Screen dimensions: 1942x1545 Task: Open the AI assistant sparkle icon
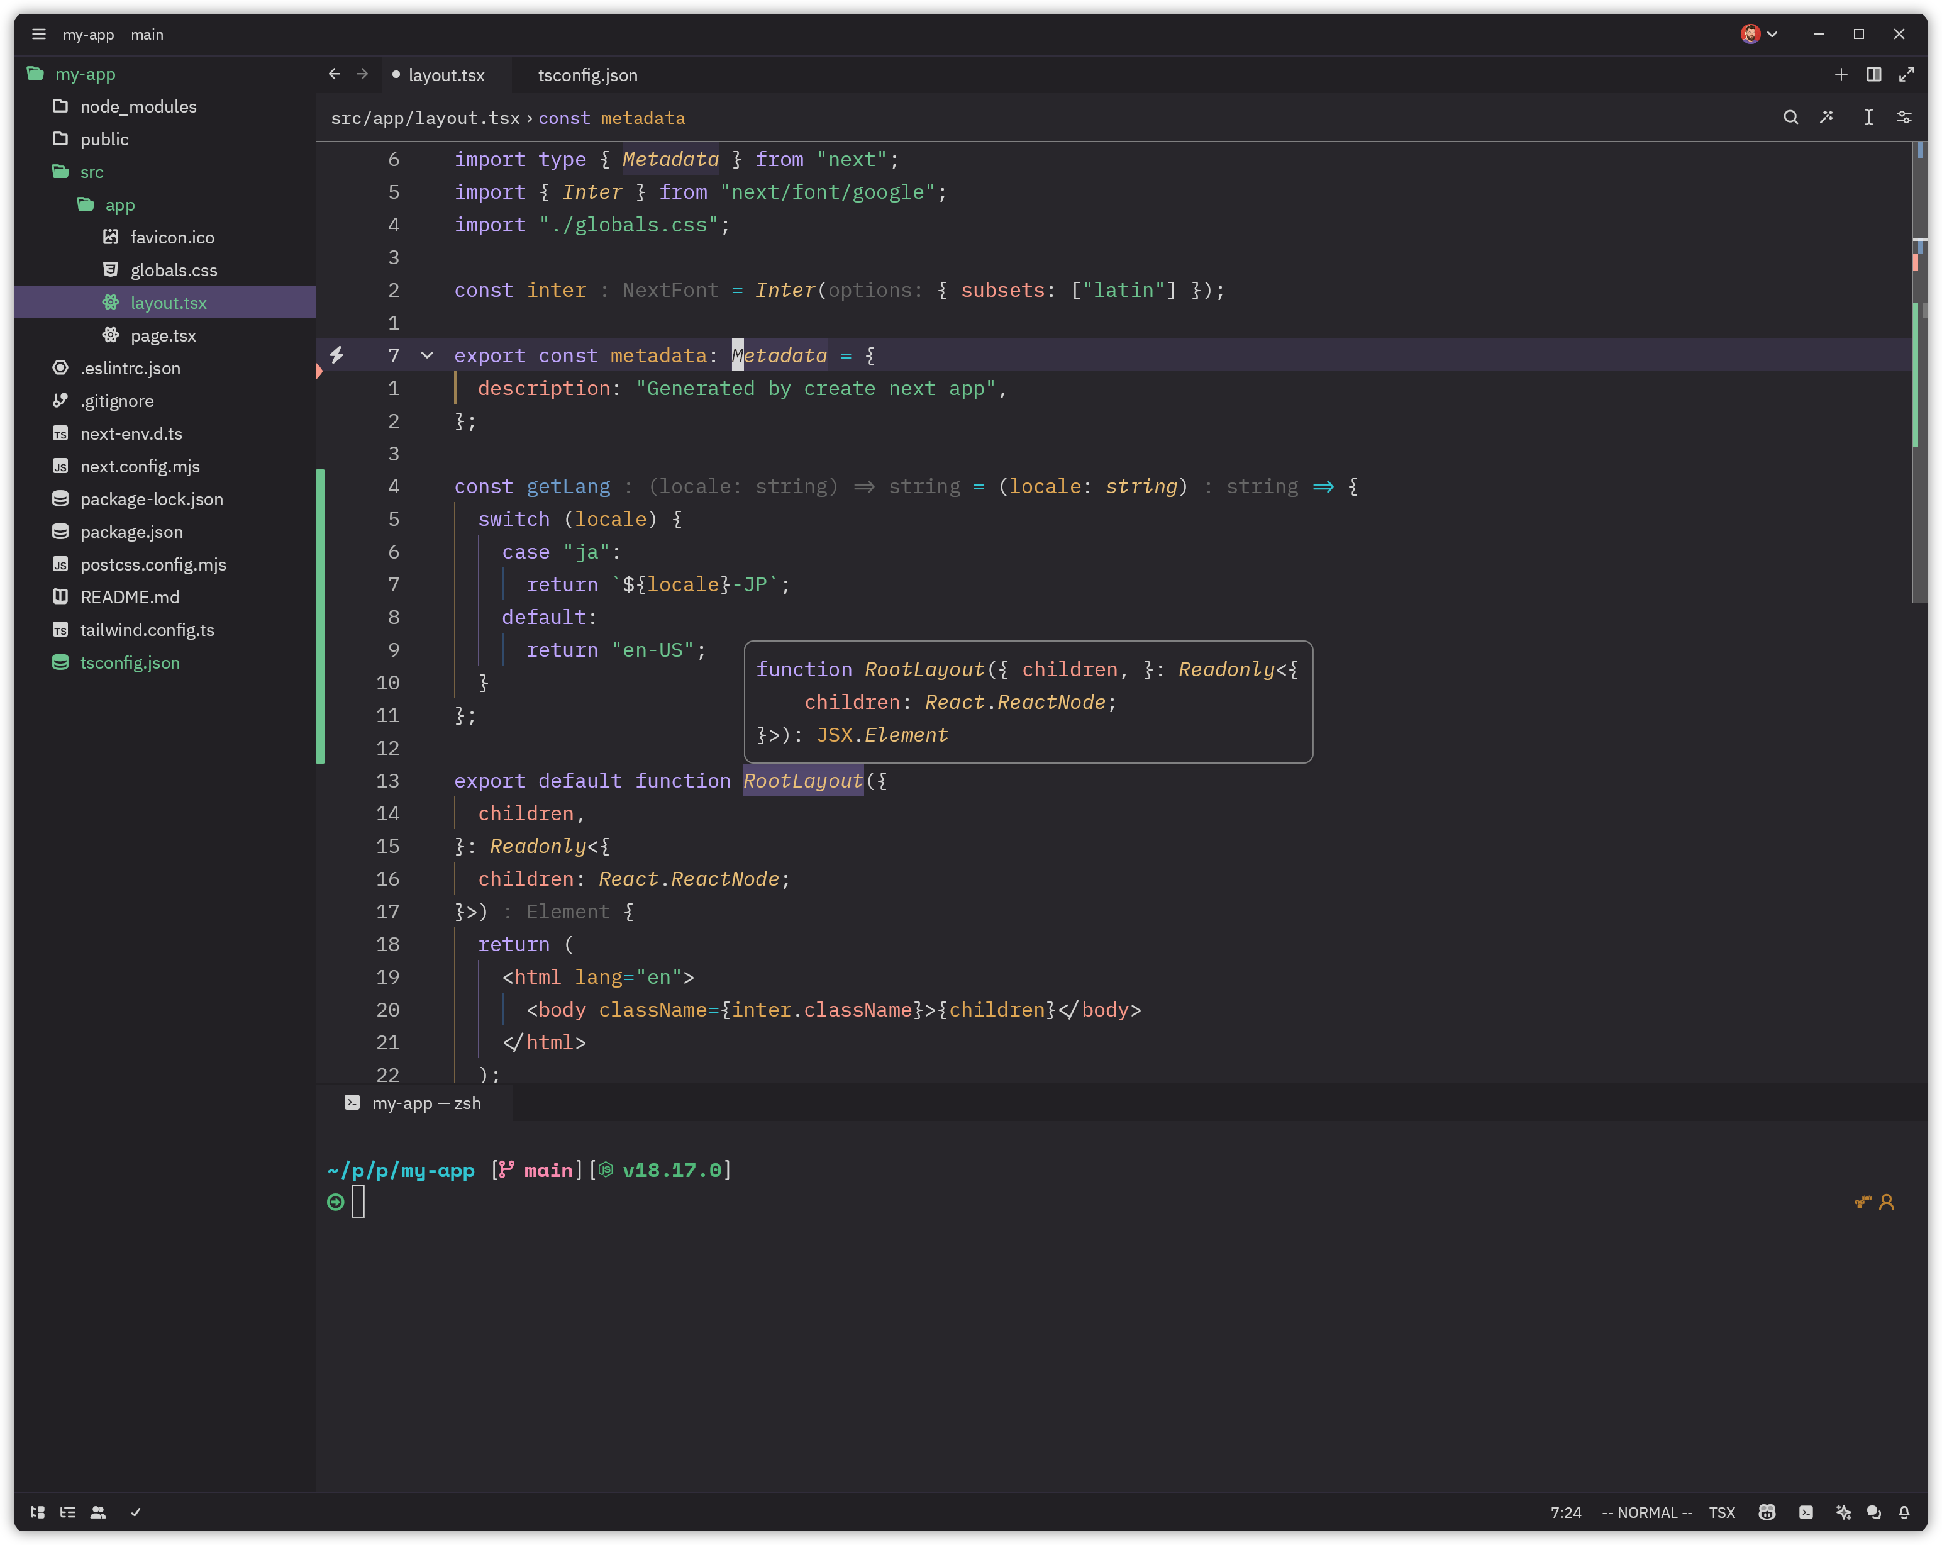(x=1843, y=1512)
